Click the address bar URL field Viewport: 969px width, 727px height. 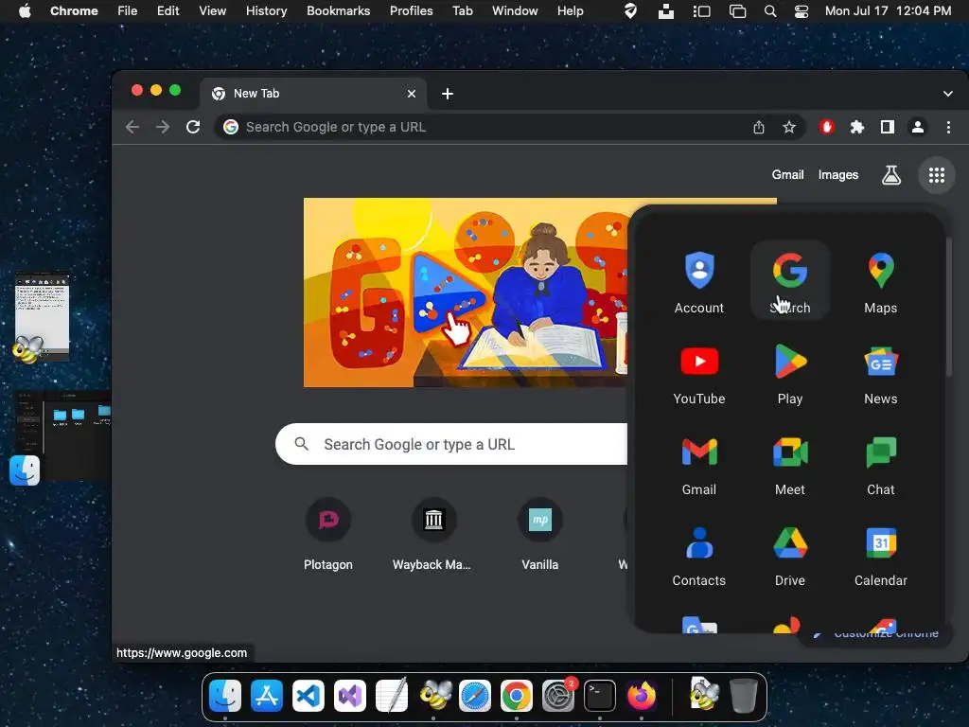[482, 127]
